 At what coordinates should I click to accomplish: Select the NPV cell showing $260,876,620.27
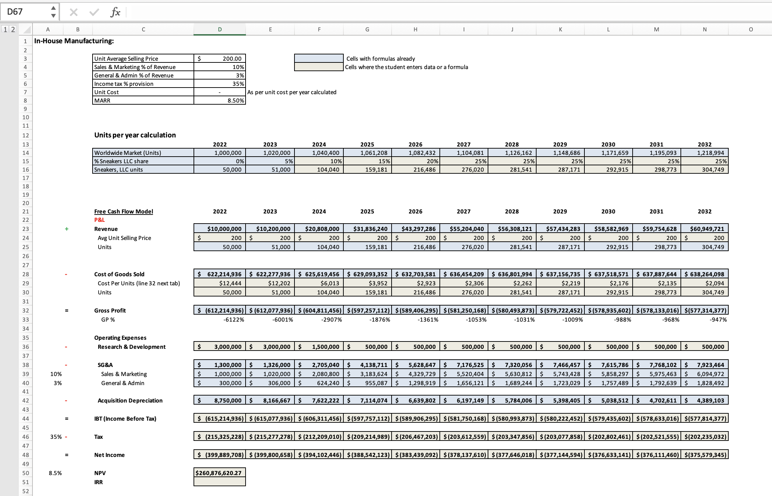pyautogui.click(x=219, y=473)
